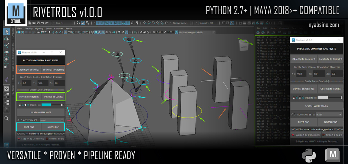
Task: Click orange-outlined Object[s] to Locator[s] button
Action: click(x=29, y=70)
